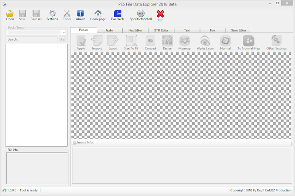Image resolution: width=295 pixels, height=196 pixels.
Task: Click the Convert icon
Action: tap(150, 41)
